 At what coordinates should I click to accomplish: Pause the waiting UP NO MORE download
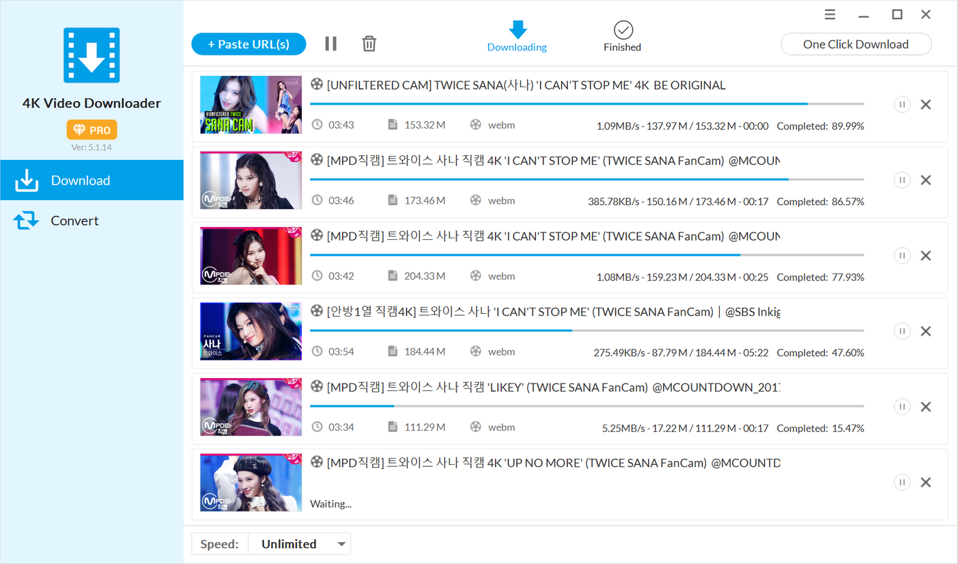click(x=902, y=482)
